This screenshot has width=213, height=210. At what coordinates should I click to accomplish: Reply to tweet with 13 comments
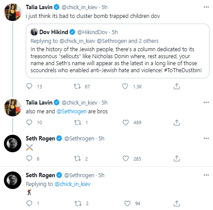click(x=29, y=86)
